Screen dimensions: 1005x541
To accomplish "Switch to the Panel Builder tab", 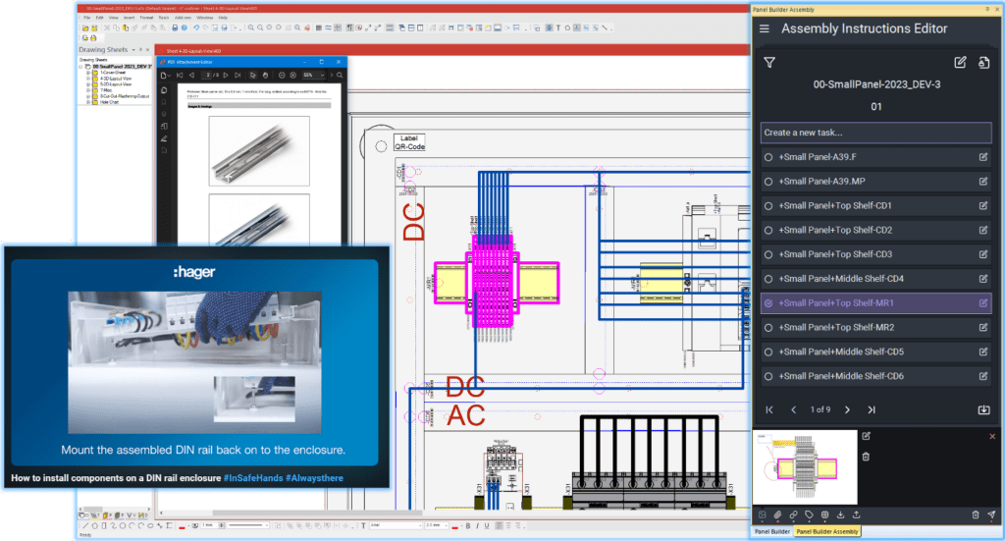I will 772,531.
